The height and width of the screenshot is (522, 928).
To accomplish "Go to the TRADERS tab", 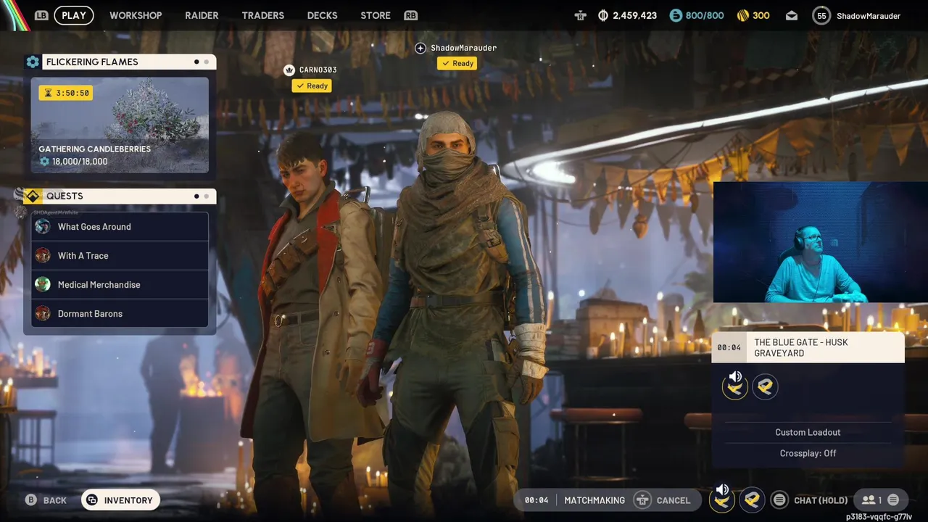I will click(262, 15).
